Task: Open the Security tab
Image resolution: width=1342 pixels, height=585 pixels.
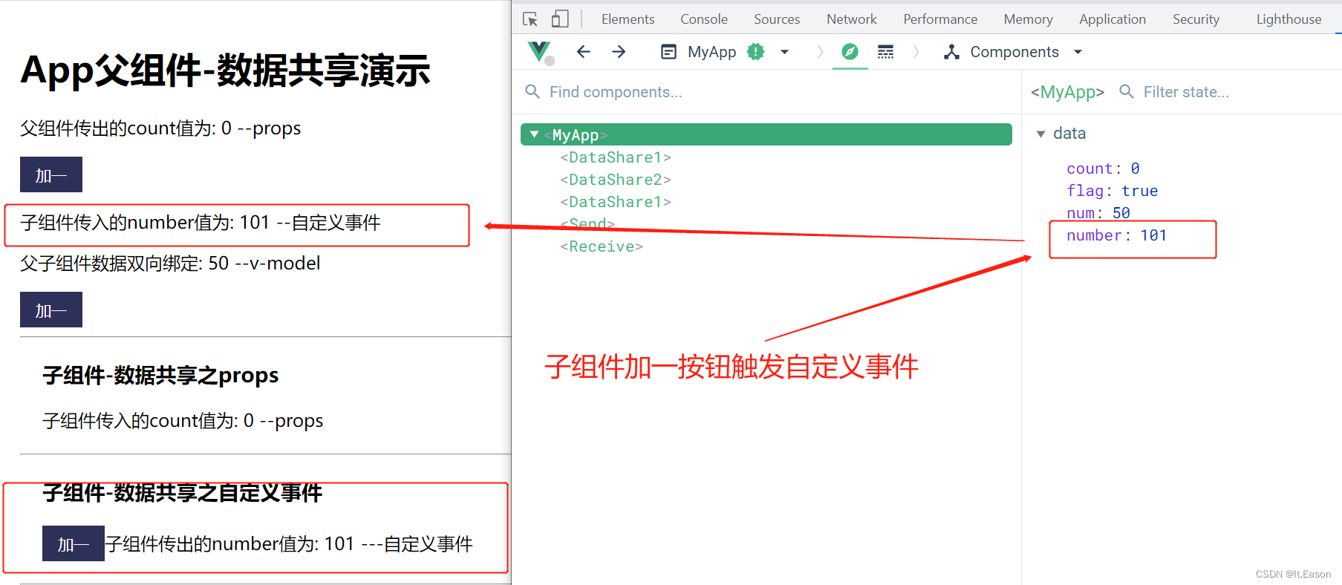Action: [x=1196, y=19]
